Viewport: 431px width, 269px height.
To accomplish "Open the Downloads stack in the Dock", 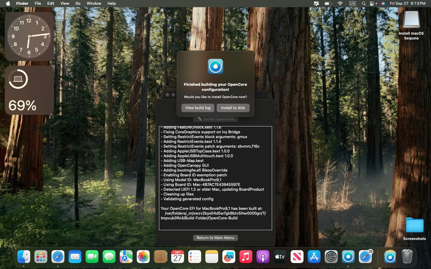I will [390, 257].
